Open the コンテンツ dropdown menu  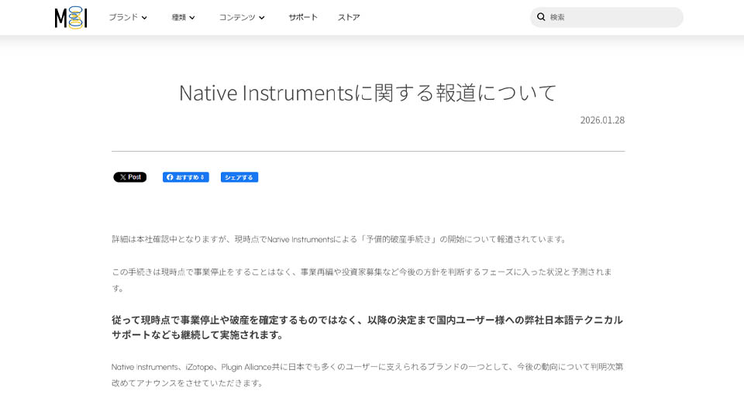click(242, 18)
